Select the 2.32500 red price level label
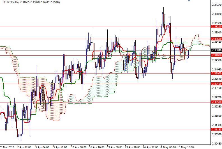 pos(216,102)
